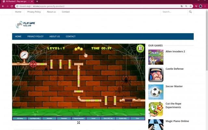The height and width of the screenshot is (130, 208).
Task: Click the page vertical scrollbar
Action: (x=207, y=41)
